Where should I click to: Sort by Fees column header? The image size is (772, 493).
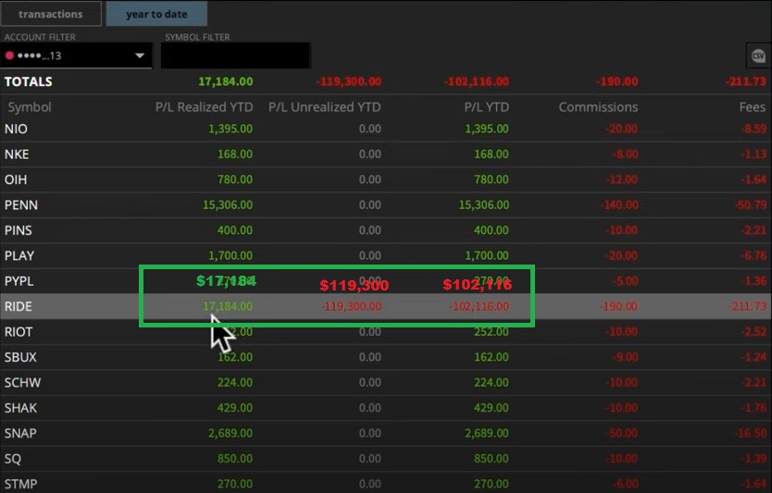(x=753, y=106)
